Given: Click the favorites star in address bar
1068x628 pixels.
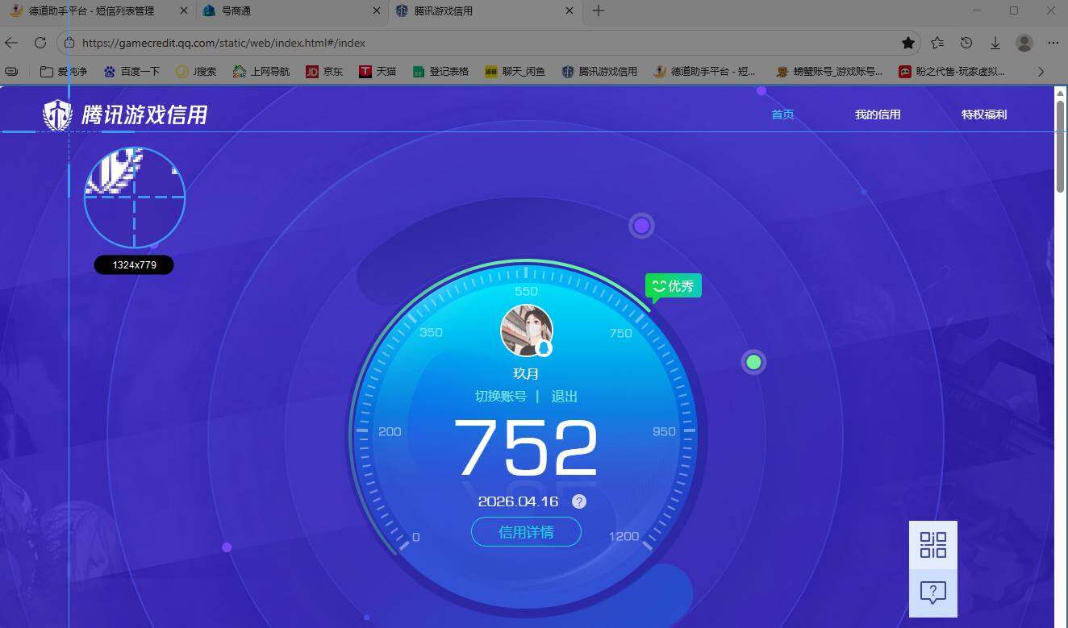Looking at the screenshot, I should coord(908,43).
